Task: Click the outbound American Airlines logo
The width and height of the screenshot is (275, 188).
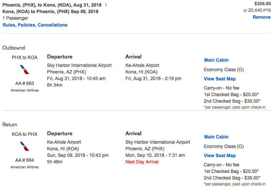Action: click(x=25, y=70)
